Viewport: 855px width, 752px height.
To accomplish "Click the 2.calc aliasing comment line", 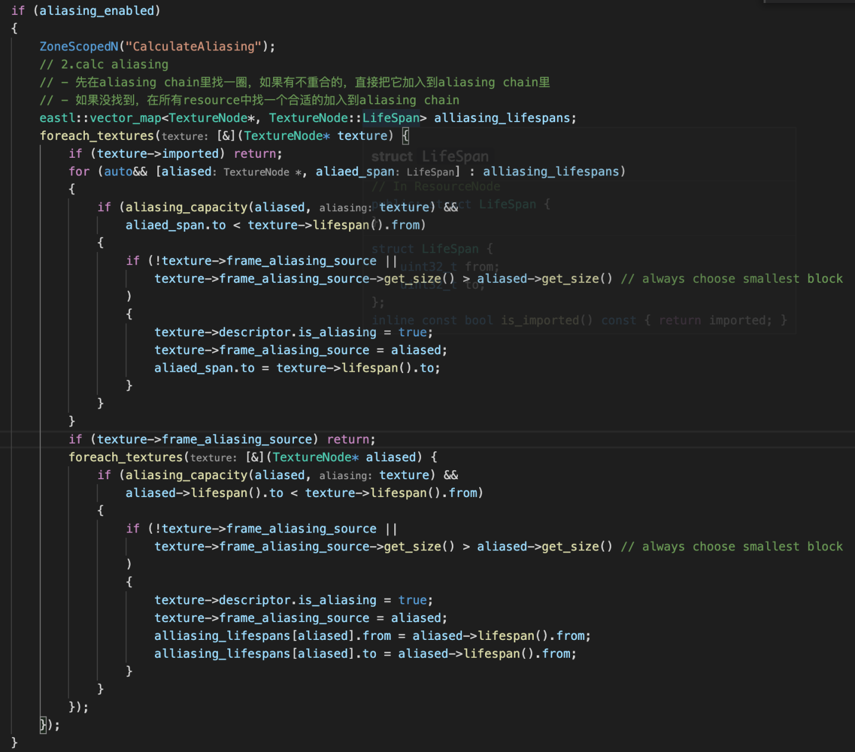I will [x=104, y=64].
